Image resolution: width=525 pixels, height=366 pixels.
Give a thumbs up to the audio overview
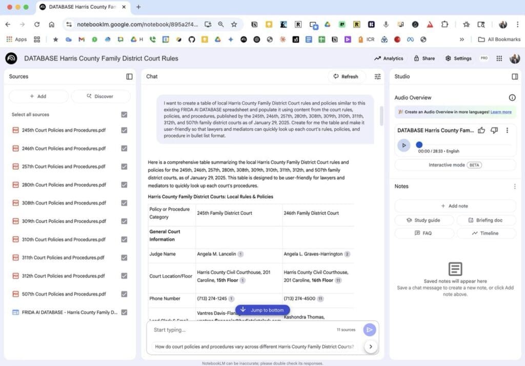(481, 130)
